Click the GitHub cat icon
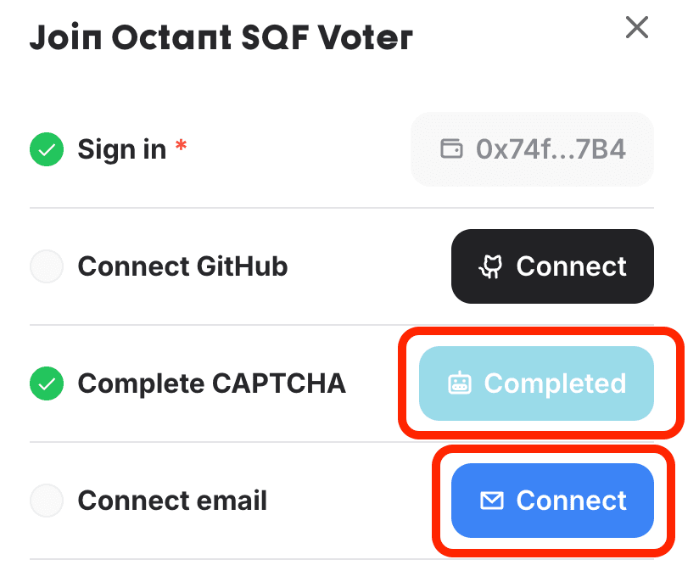This screenshot has width=699, height=582. click(490, 266)
